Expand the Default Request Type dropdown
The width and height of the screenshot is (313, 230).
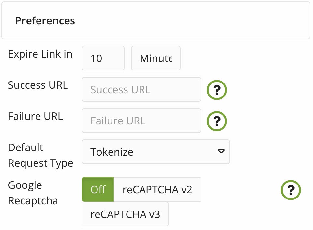(156, 152)
